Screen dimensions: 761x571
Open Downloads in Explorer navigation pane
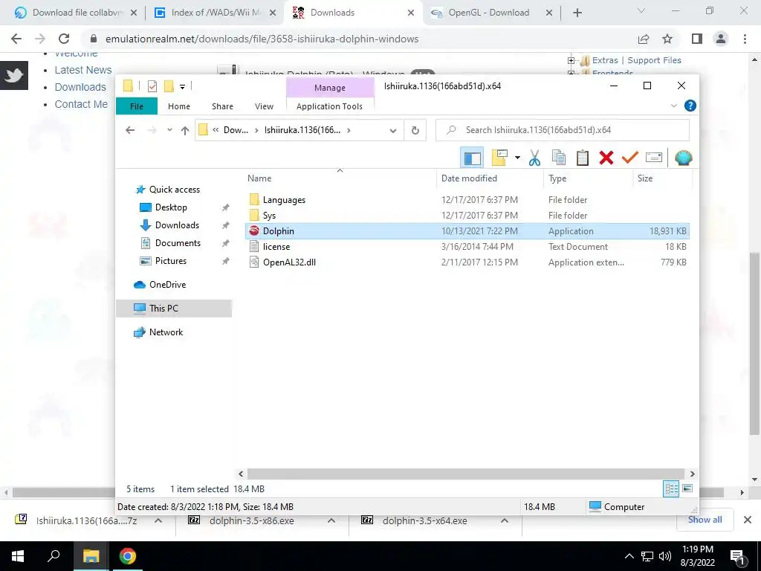click(177, 225)
